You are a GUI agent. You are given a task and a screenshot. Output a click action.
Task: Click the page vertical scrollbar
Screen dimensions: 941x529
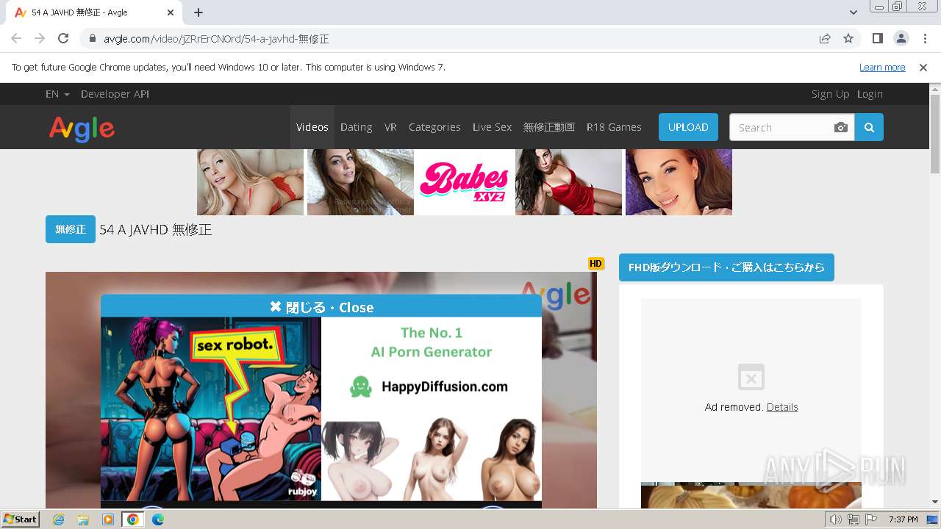[935, 134]
